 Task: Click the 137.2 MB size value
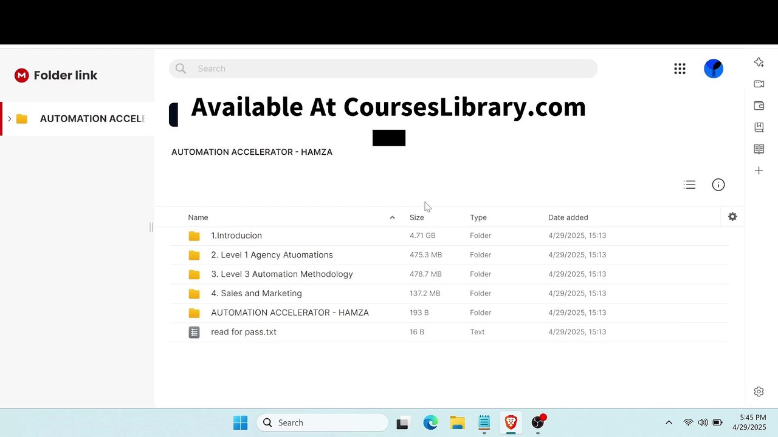pos(425,293)
